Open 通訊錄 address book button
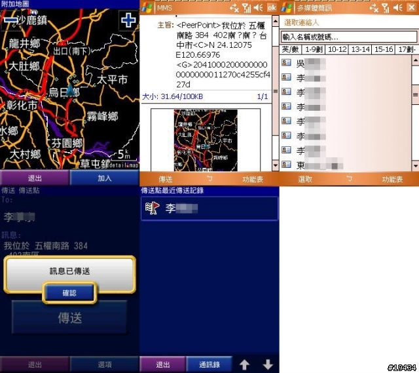The height and width of the screenshot is (373, 419). 209,364
